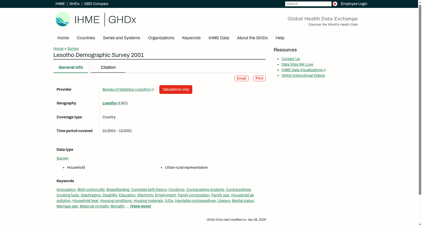Open the Housing conditions keyword

[116, 201]
